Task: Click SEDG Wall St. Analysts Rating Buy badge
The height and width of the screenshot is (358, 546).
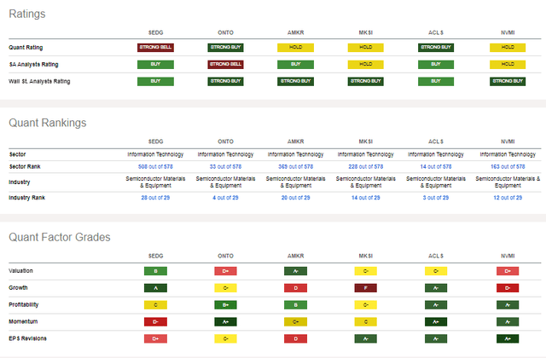Action: [155, 82]
